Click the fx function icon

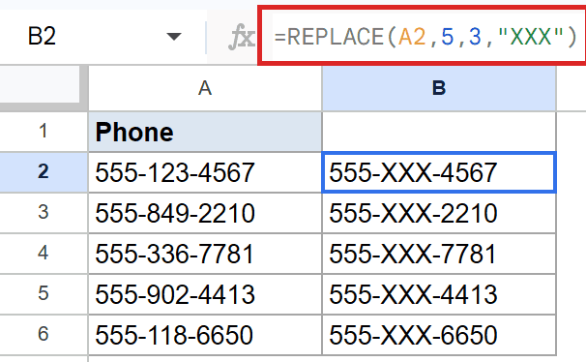coord(242,37)
